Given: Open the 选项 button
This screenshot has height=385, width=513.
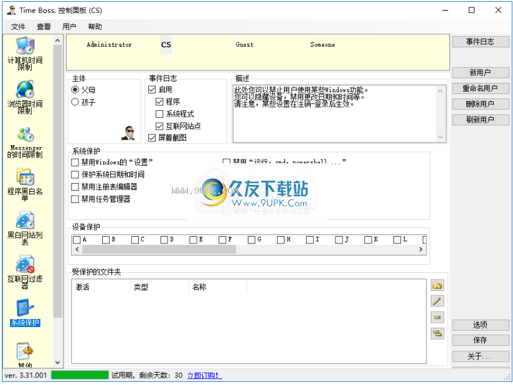Looking at the screenshot, I should (x=480, y=325).
